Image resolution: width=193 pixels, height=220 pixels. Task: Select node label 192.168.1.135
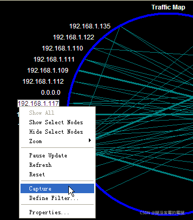pos(90,26)
